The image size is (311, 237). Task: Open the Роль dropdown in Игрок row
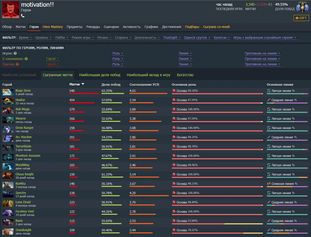pyautogui.click(x=118, y=53)
